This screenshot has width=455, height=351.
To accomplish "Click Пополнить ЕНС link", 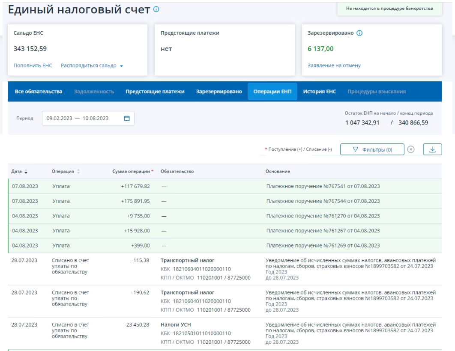I will click(33, 66).
